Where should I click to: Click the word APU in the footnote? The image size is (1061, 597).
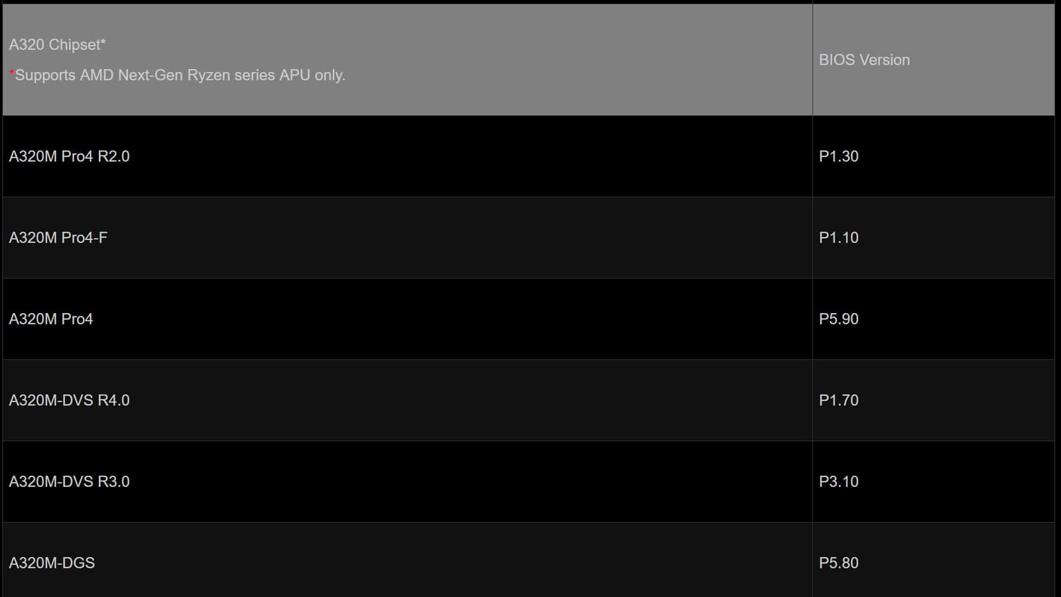294,75
